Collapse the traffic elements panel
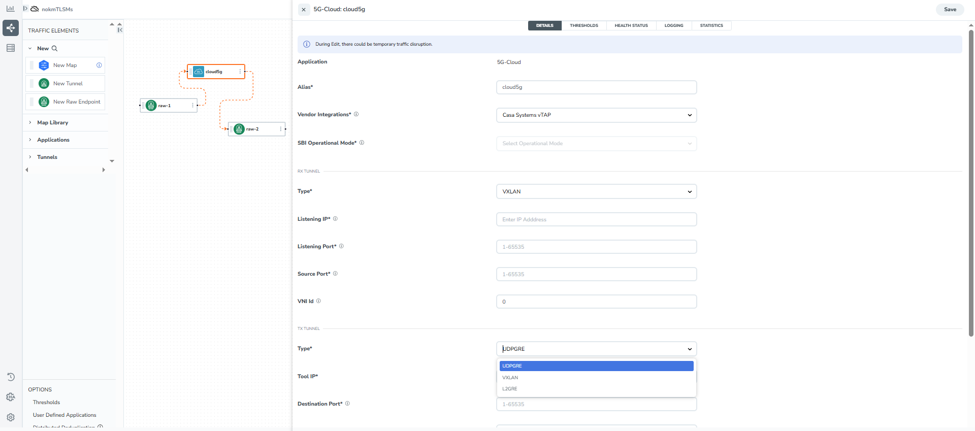 click(120, 30)
